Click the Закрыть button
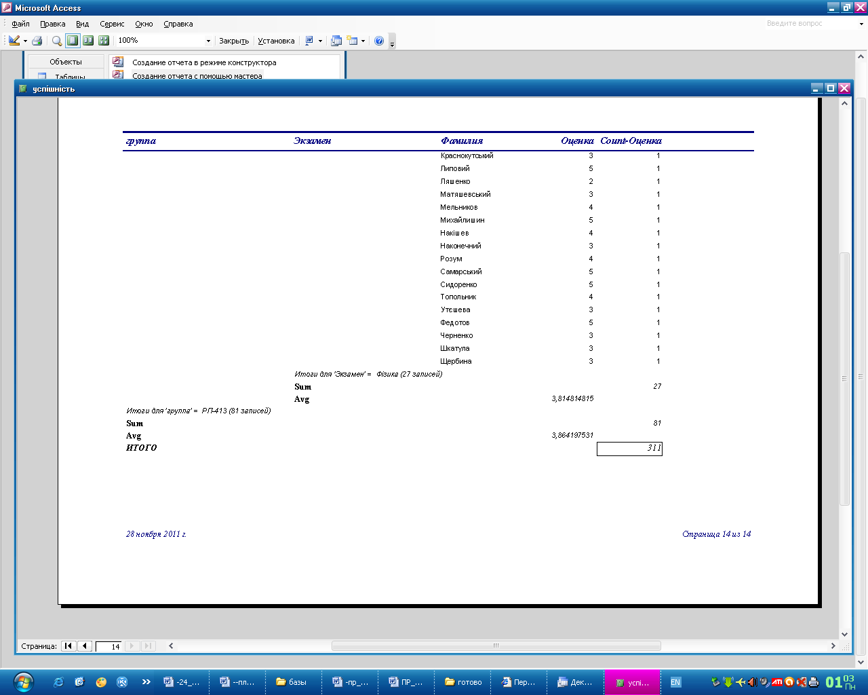The width and height of the screenshot is (868, 695). pyautogui.click(x=234, y=41)
